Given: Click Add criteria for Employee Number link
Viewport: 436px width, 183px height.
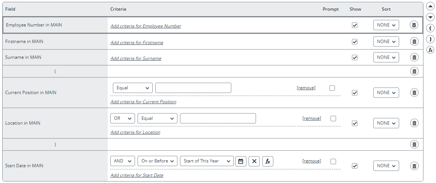Looking at the screenshot, I should click(146, 26).
